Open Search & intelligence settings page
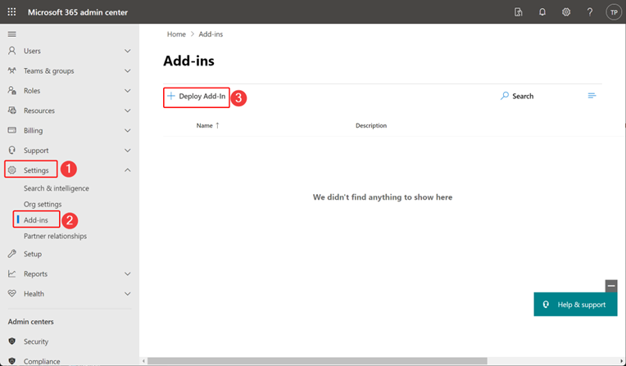The image size is (626, 366). [57, 188]
